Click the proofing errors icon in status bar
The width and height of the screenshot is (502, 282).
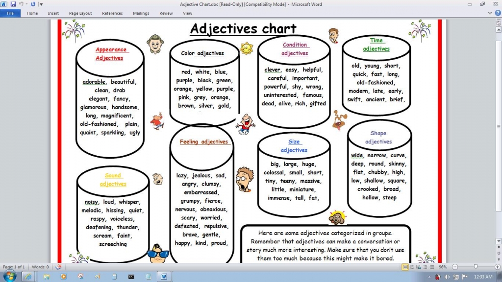pos(59,267)
